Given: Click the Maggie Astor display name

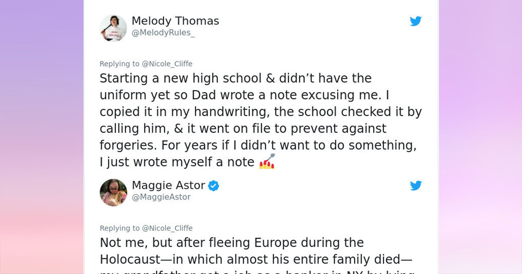Looking at the screenshot, I should coord(168,185).
